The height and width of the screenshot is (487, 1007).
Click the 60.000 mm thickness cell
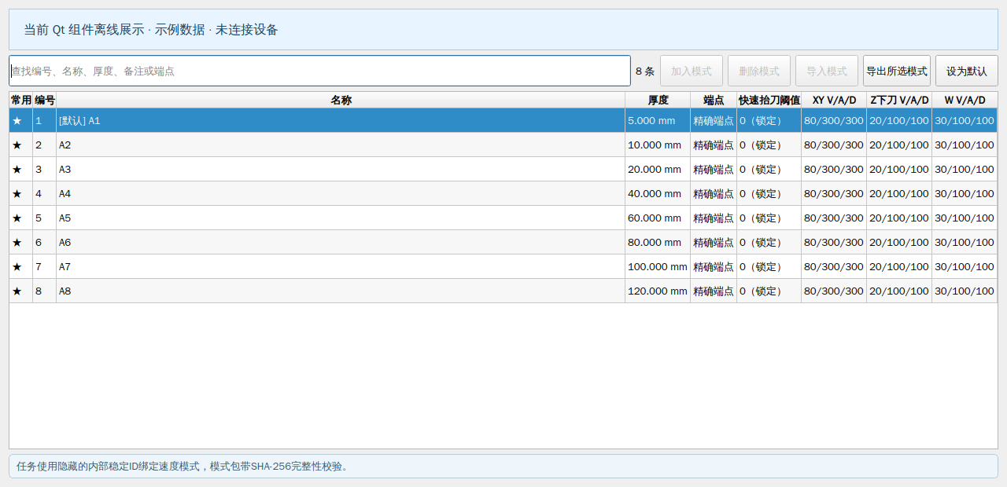(x=658, y=218)
